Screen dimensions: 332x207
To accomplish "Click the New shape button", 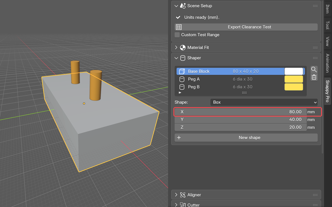I will 246,138.
